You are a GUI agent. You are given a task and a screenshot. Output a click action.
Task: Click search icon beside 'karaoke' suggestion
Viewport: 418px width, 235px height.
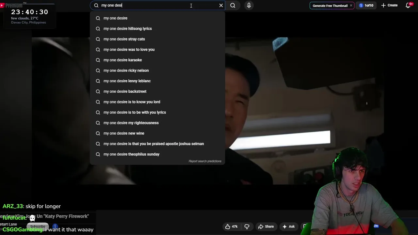pyautogui.click(x=98, y=60)
